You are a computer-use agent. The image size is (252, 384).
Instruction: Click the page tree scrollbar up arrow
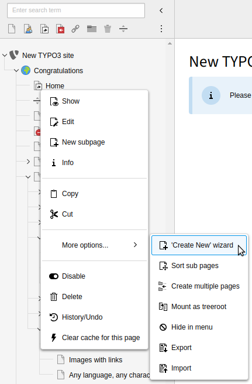point(170,43)
